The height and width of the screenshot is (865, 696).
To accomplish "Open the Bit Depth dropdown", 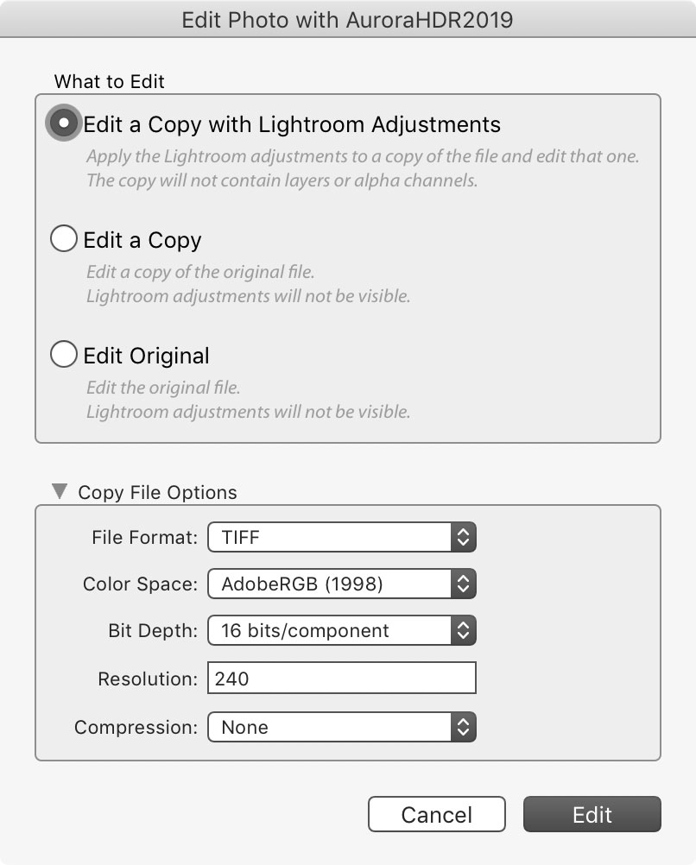I will tap(342, 630).
